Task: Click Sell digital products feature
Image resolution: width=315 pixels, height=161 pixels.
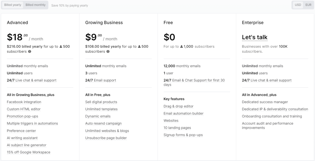Action: [x=101, y=102]
